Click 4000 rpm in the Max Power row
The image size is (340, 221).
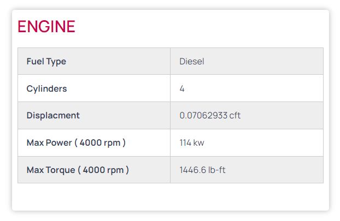pos(102,143)
